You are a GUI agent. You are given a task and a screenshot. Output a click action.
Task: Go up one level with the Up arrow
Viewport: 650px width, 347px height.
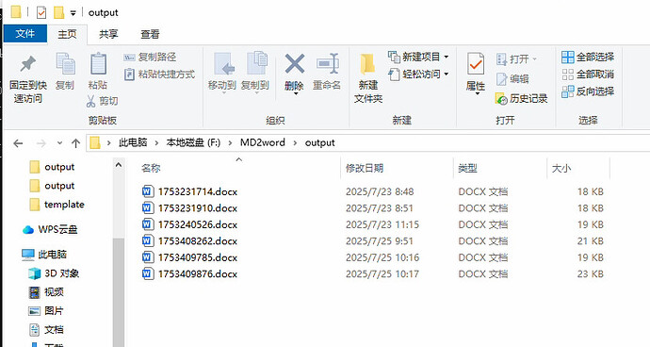[x=75, y=143]
